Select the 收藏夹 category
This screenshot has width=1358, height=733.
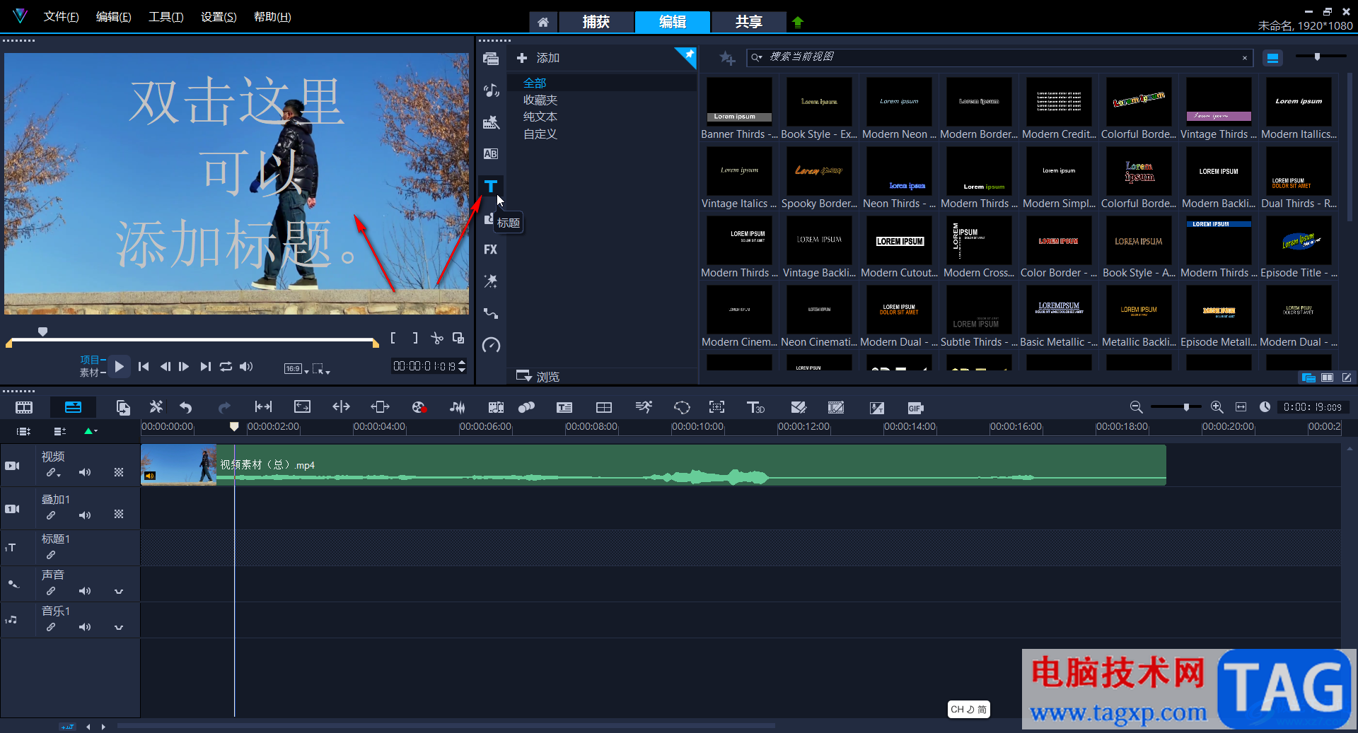pyautogui.click(x=540, y=100)
